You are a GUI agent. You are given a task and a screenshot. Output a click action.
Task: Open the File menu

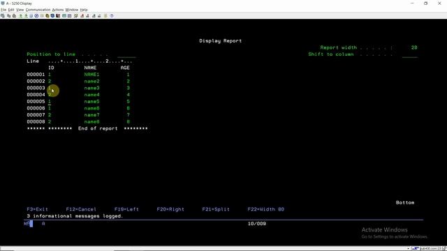click(x=3, y=10)
